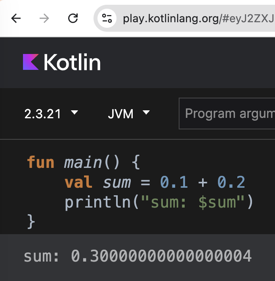Click the 0.1 literal in code

click(x=174, y=182)
